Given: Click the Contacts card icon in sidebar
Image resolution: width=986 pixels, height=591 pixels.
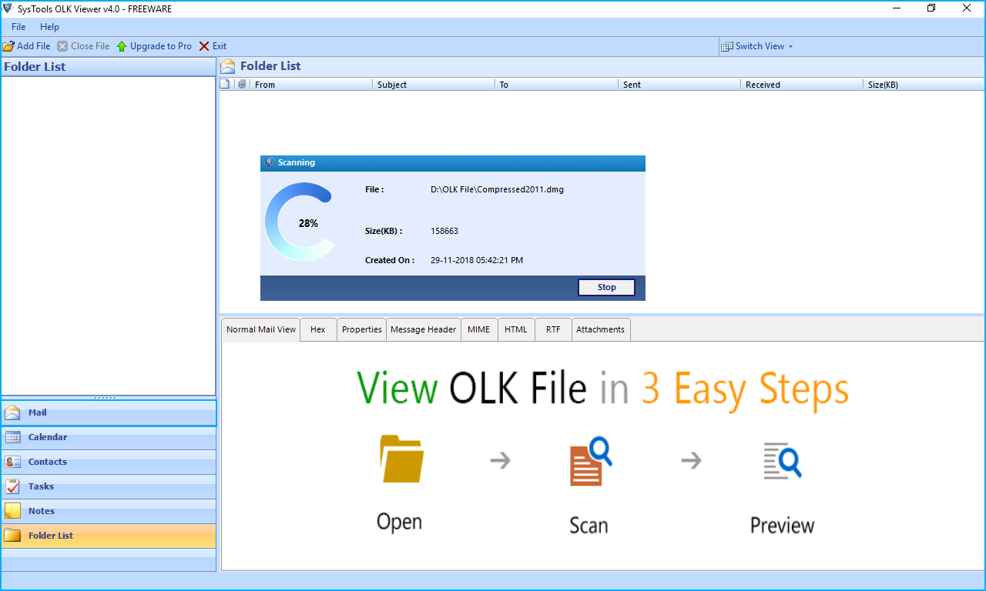Looking at the screenshot, I should click(12, 462).
